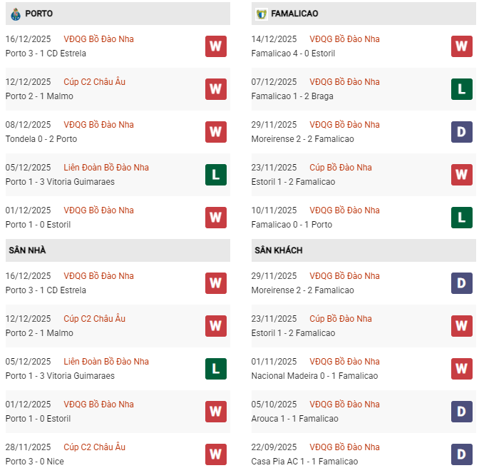This screenshot has width=479, height=473.
Task: Click the W badge for Porto 3-0 Nice
Action: point(216,454)
